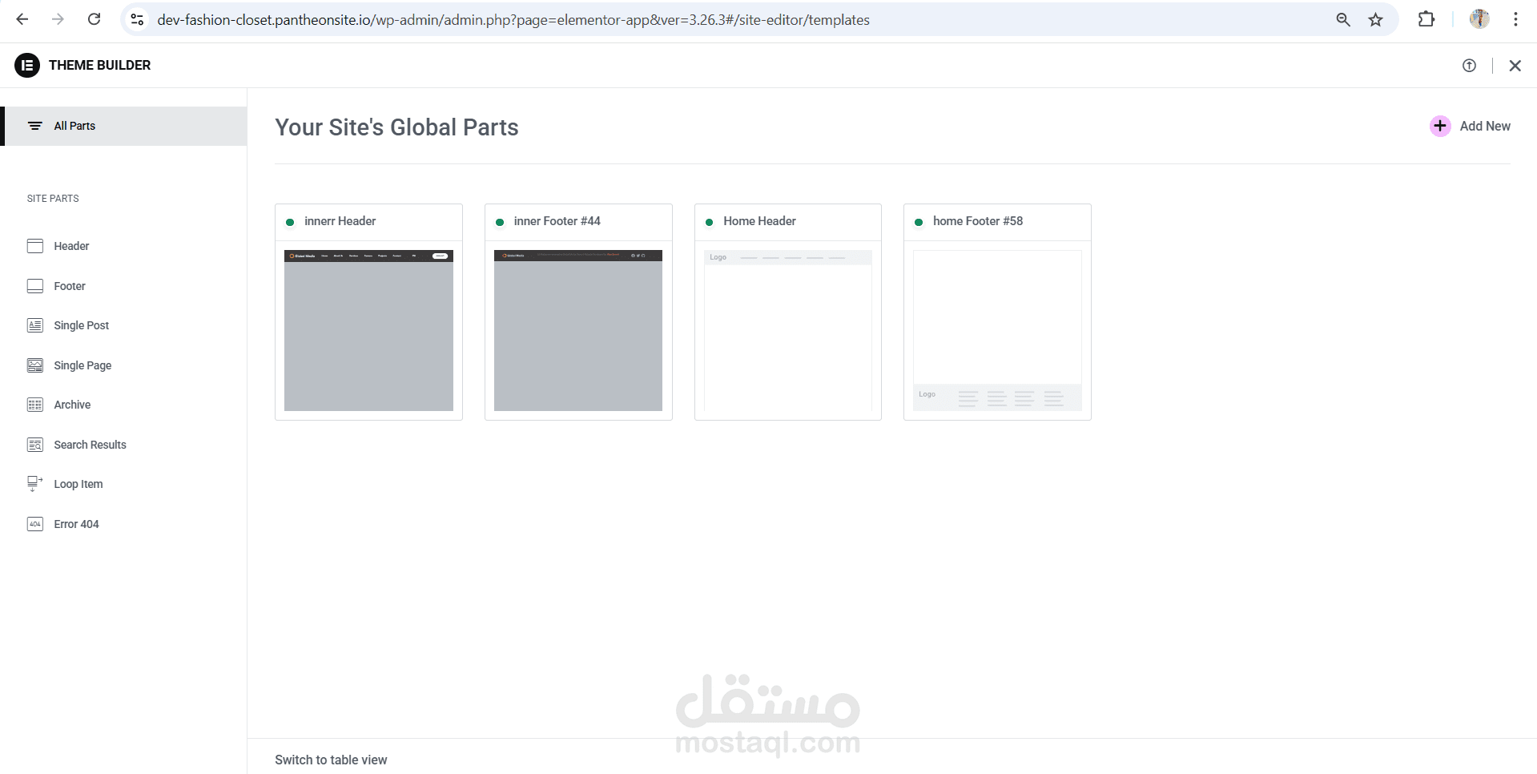This screenshot has height=774, width=1537.
Task: Click the Search Results icon
Action: pos(35,445)
